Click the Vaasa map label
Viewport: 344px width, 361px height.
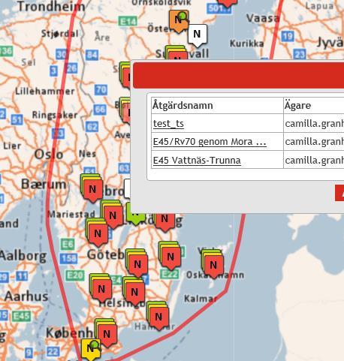coord(263,18)
